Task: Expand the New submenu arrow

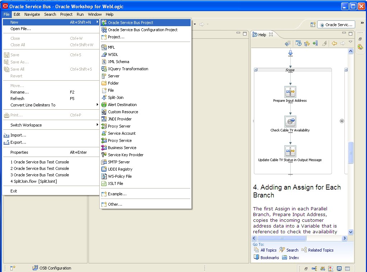Action: [97, 22]
